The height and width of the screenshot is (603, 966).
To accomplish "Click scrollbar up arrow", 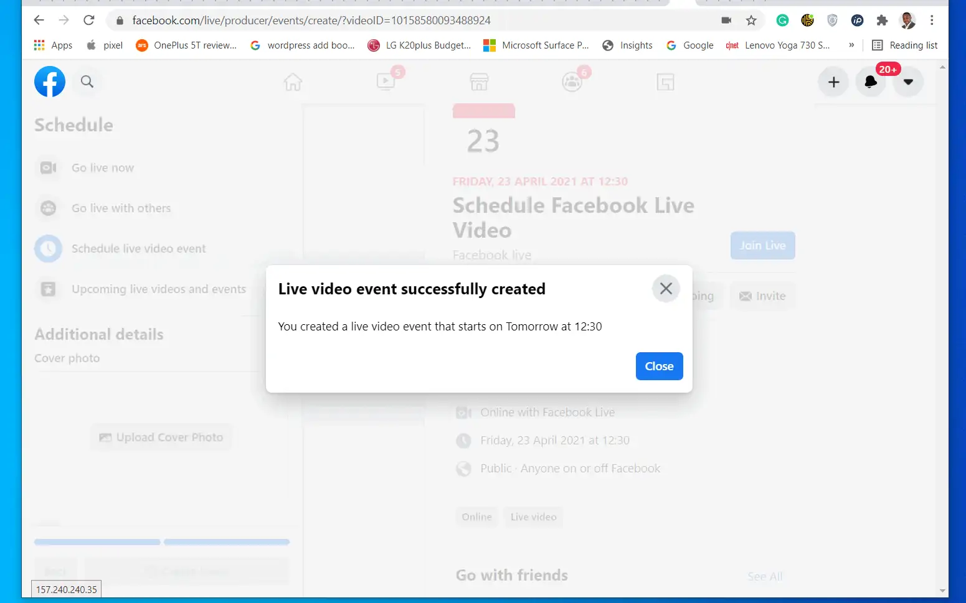I will pyautogui.click(x=942, y=67).
